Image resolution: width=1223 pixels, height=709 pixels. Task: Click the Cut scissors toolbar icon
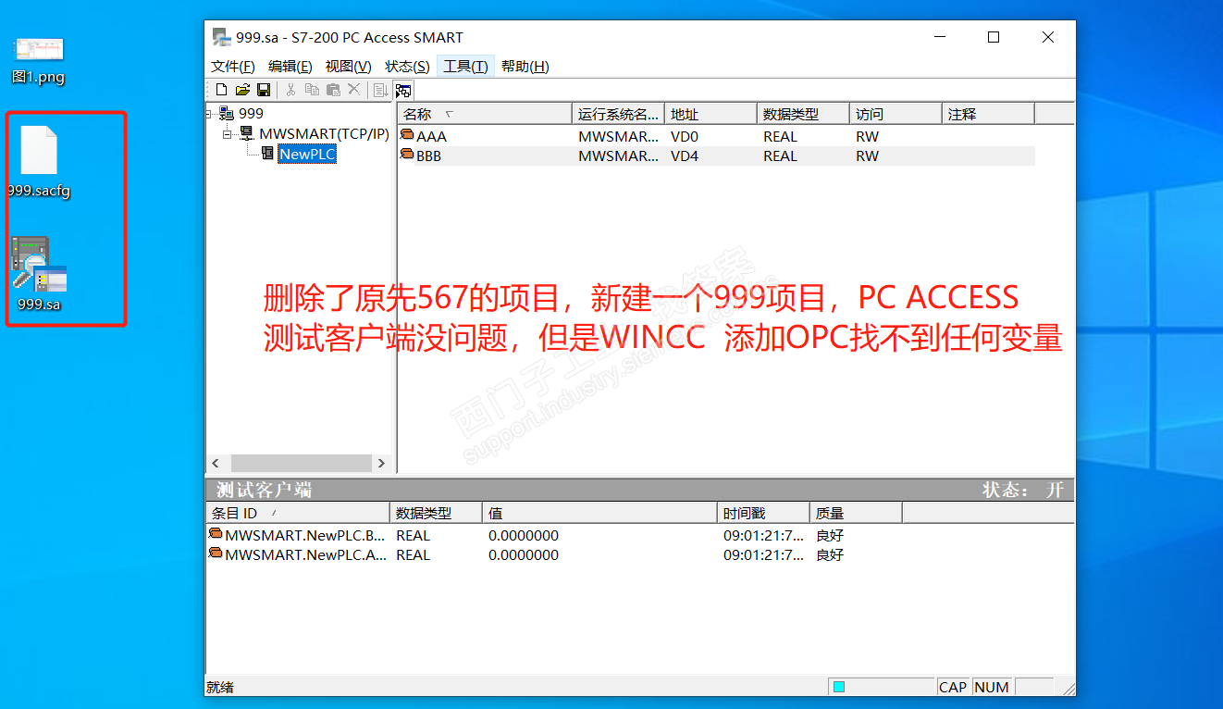(290, 90)
